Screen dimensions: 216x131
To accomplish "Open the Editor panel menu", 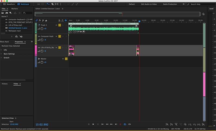I will coord(62,9).
